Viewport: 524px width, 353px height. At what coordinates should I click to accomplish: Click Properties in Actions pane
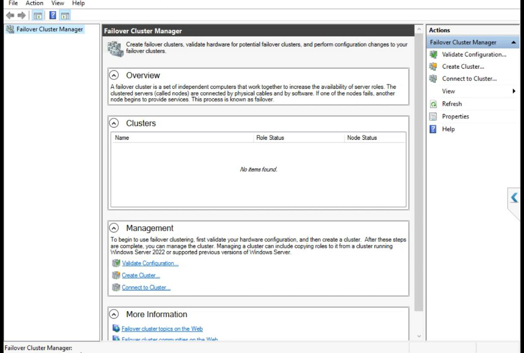point(455,116)
